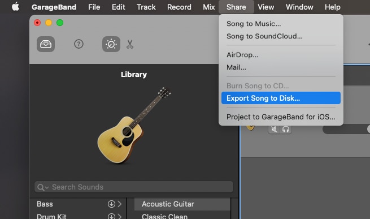Solo the track with headphones icon
The height and width of the screenshot is (219, 370).
click(286, 130)
